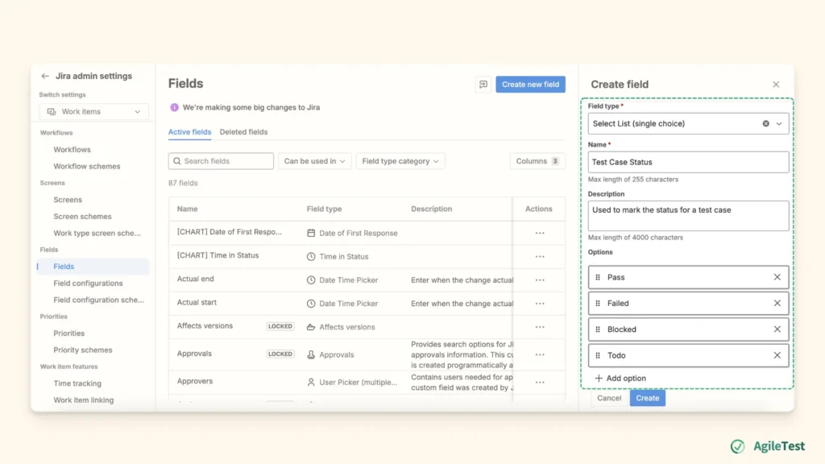Screen dimensions: 825x464
Task: Click the Add option button
Action: pyautogui.click(x=620, y=379)
